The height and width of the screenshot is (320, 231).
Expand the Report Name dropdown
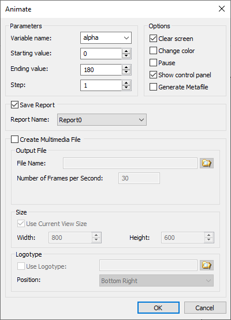pos(102,120)
